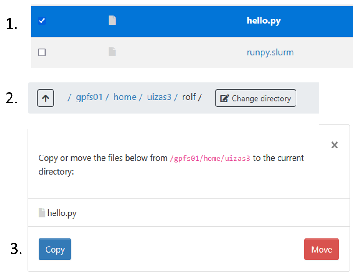Viewport: 356px width, 275px height.
Task: Go up one directory with arrow button
Action: click(46, 98)
